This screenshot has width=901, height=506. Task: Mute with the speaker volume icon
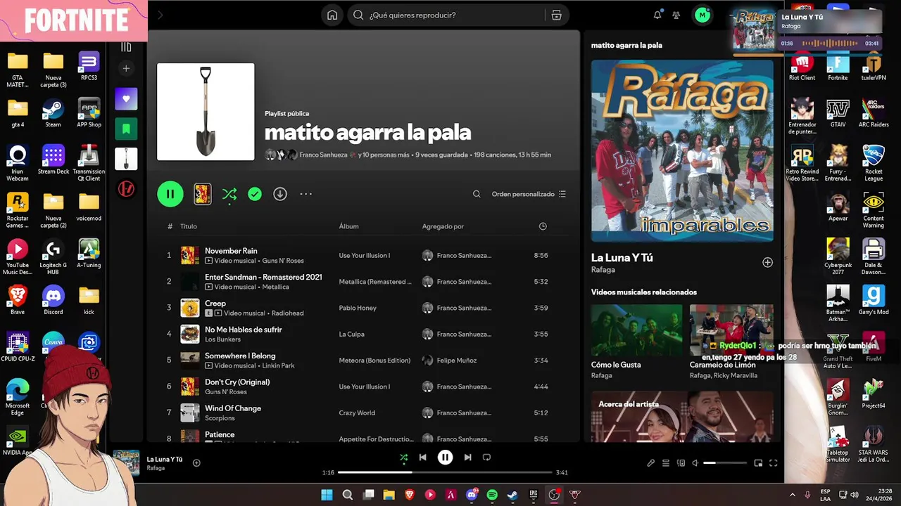pyautogui.click(x=695, y=463)
